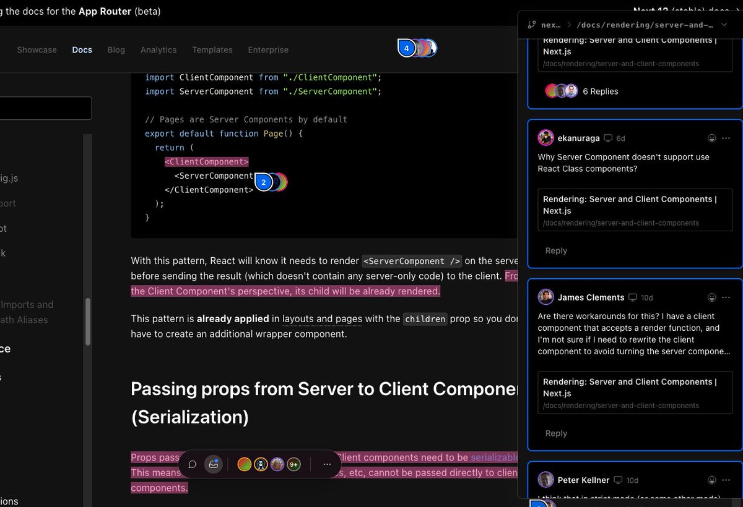Image resolution: width=743 pixels, height=507 pixels.
Task: Click the '6d' timestamp on ekanuraga's comment
Action: pyautogui.click(x=620, y=138)
